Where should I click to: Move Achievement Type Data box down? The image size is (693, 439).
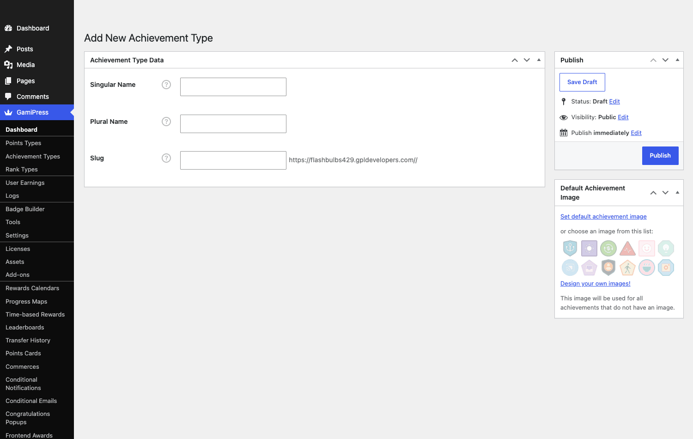pyautogui.click(x=527, y=60)
